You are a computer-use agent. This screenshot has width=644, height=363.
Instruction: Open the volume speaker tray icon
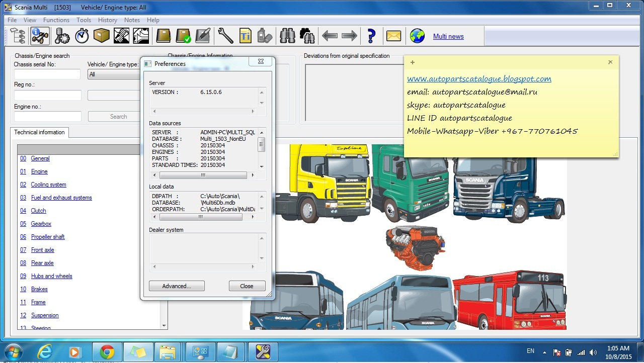(x=593, y=352)
